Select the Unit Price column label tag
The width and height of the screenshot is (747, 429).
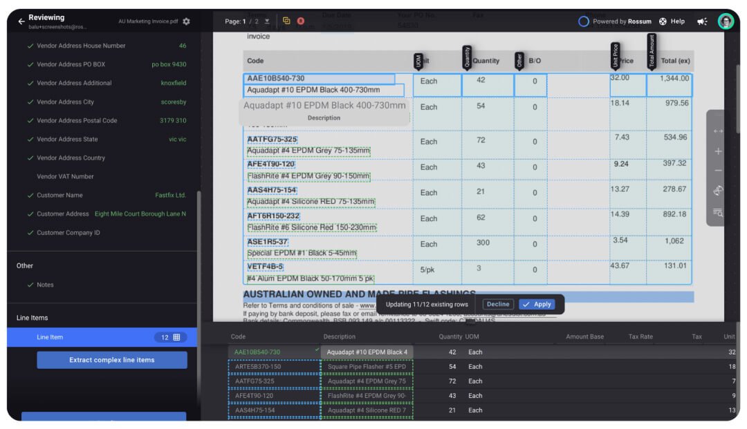pyautogui.click(x=615, y=56)
